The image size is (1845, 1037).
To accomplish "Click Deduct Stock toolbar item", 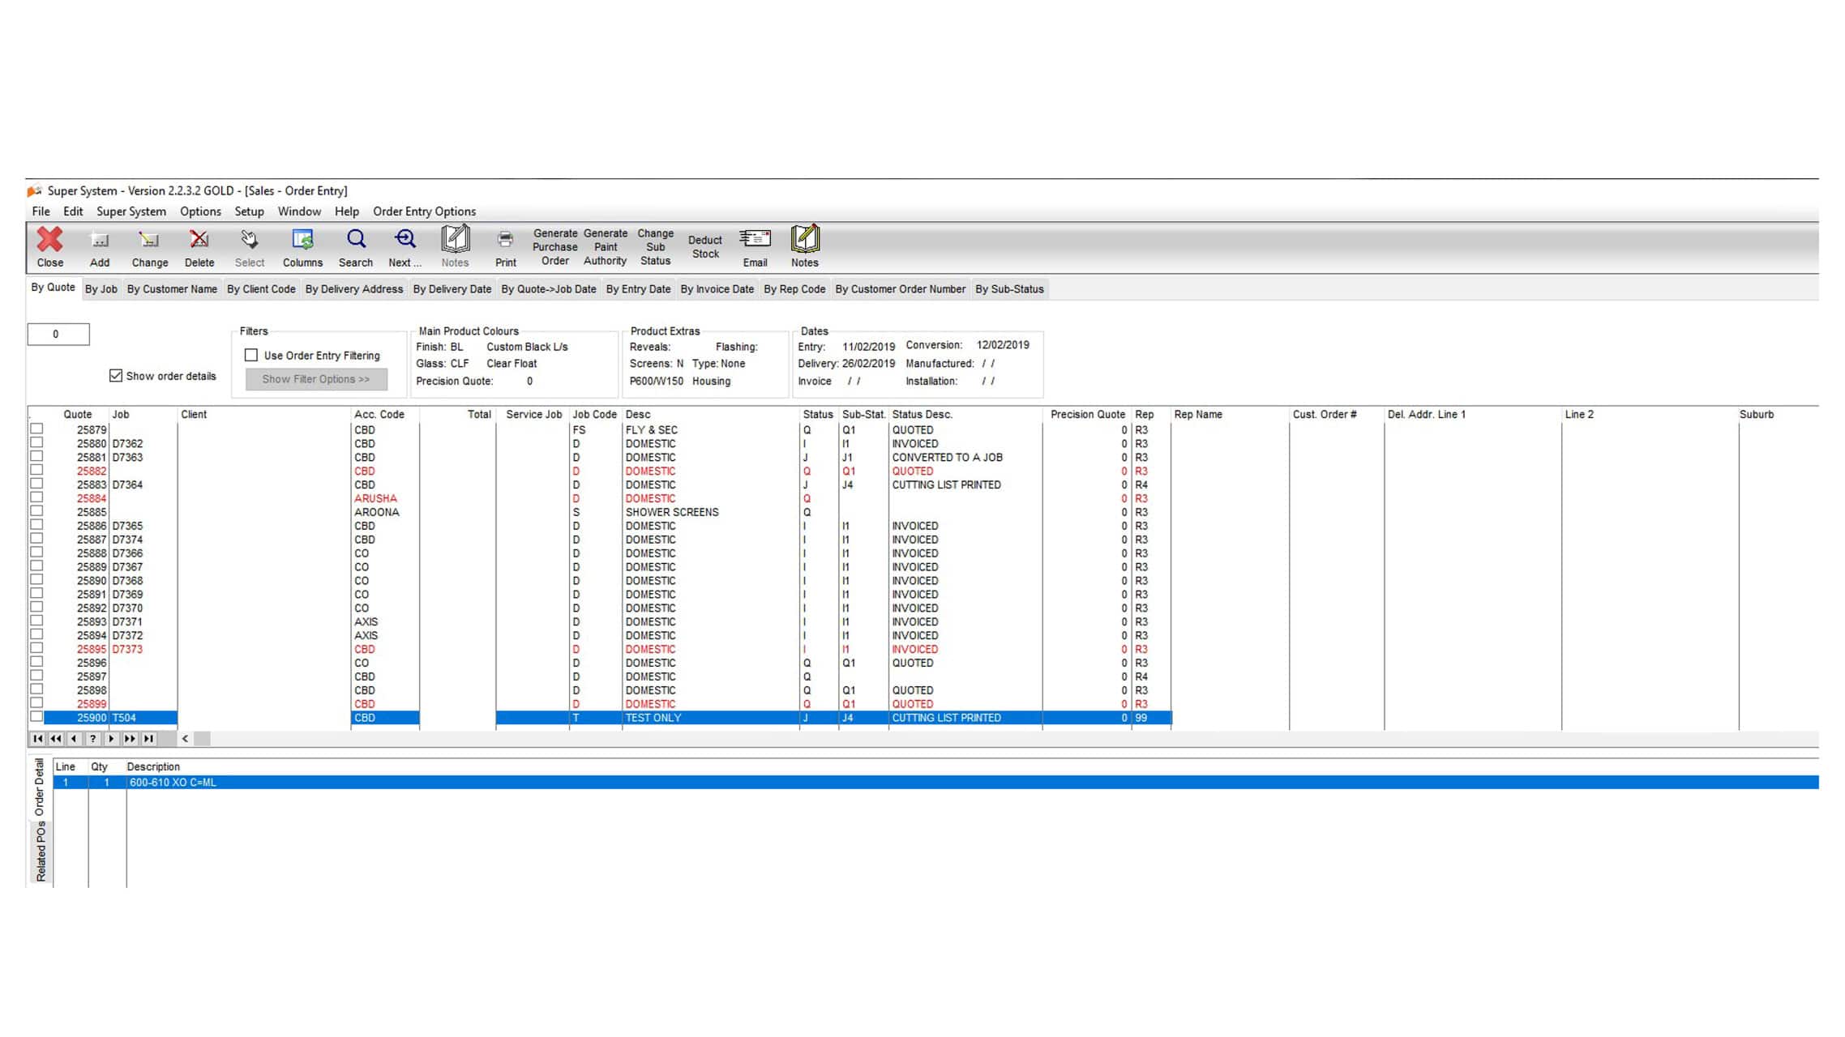I will [x=705, y=247].
